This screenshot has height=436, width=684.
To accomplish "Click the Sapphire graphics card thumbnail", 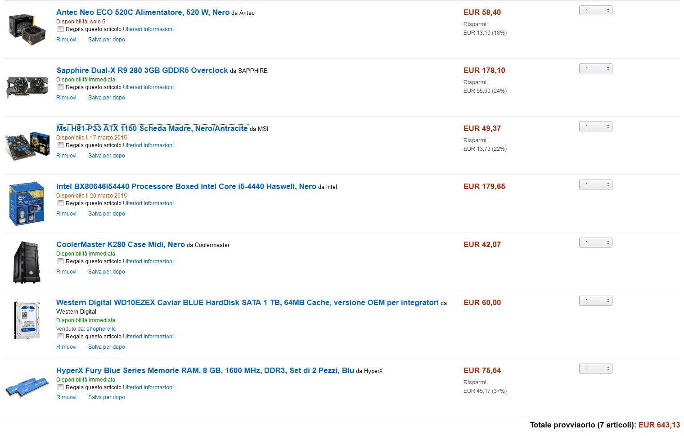I will pyautogui.click(x=27, y=87).
